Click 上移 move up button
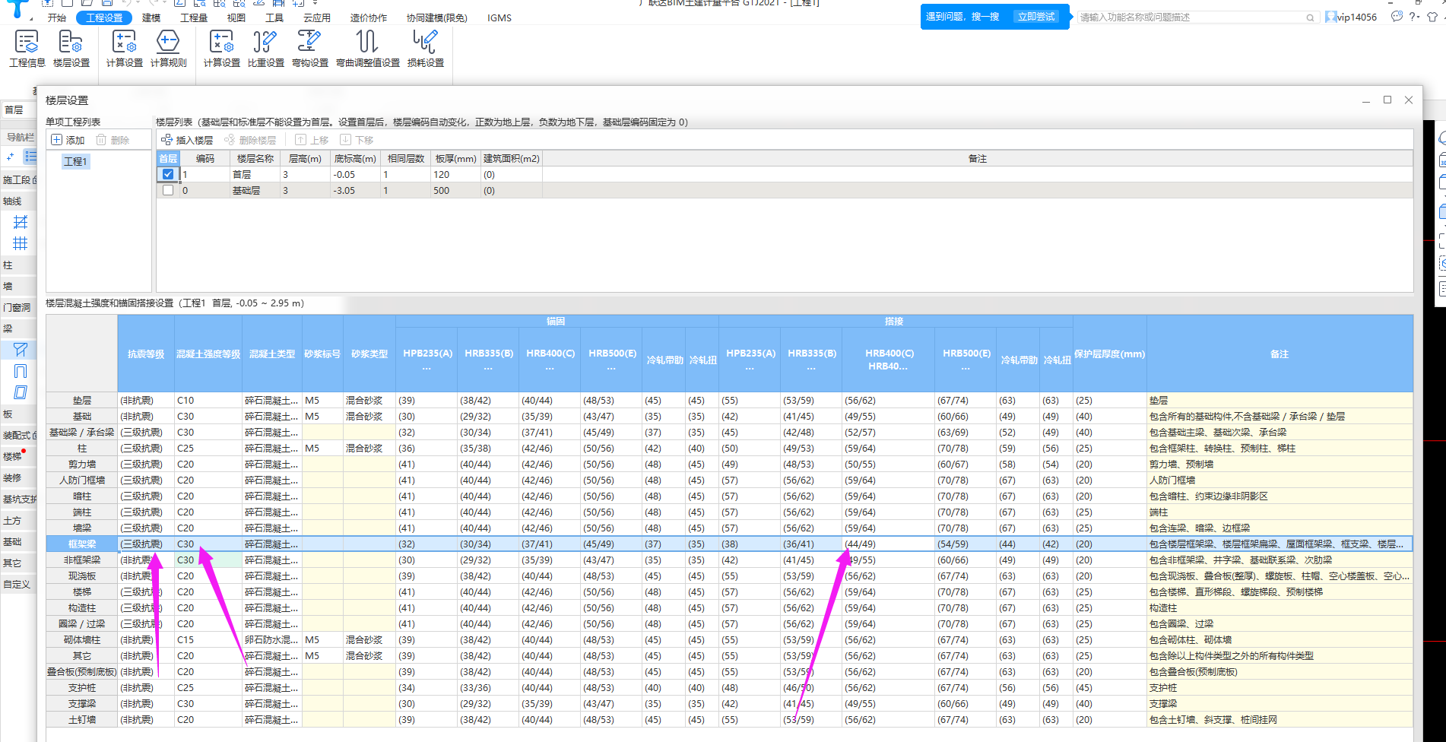1446x742 pixels. pyautogui.click(x=312, y=140)
